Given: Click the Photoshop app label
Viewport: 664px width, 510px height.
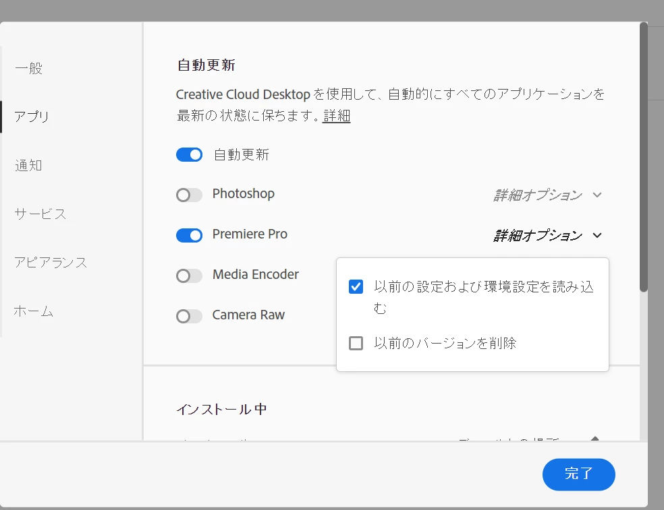Looking at the screenshot, I should tap(244, 193).
